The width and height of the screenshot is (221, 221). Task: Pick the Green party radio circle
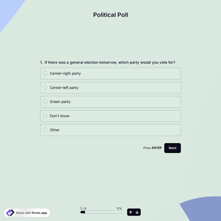45,102
